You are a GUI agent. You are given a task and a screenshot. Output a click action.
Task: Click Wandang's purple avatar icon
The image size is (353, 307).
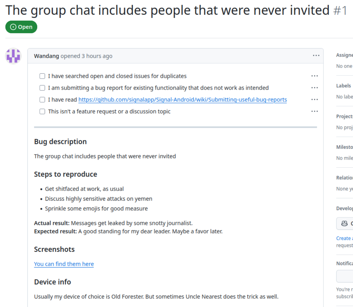tap(13, 56)
